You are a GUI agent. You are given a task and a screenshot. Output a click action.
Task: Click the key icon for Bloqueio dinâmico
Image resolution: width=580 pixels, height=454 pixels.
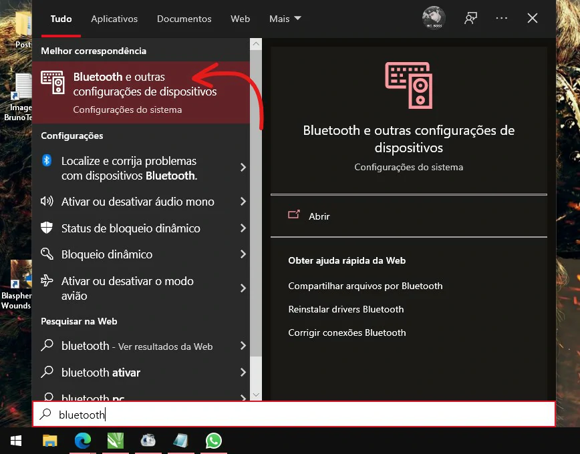pyautogui.click(x=47, y=254)
